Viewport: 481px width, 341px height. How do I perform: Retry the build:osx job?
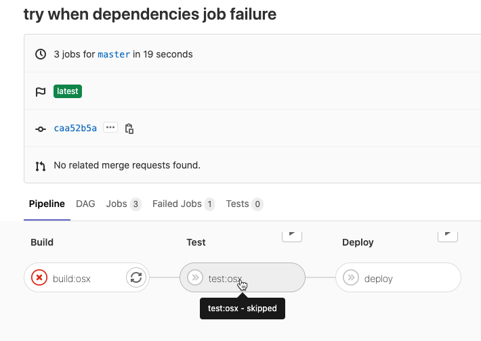pos(135,277)
